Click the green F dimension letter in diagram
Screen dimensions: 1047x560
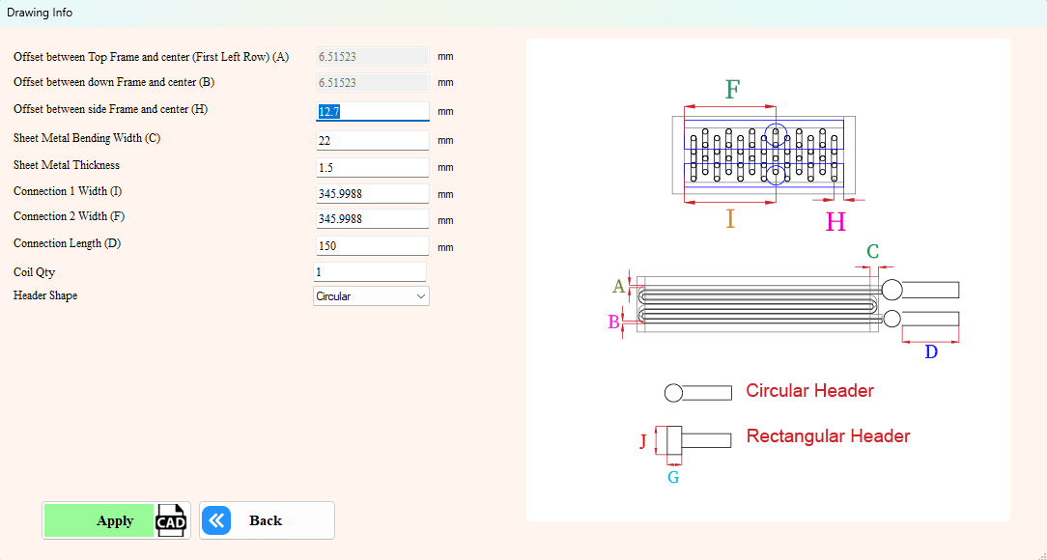click(732, 90)
